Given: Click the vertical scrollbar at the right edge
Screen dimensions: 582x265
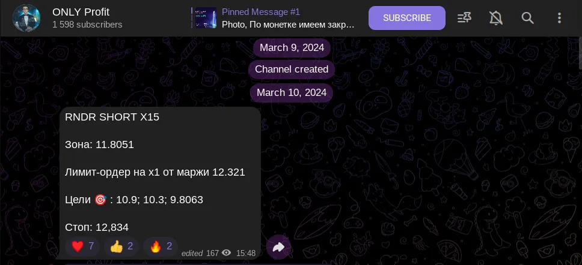Looking at the screenshot, I should (580, 52).
